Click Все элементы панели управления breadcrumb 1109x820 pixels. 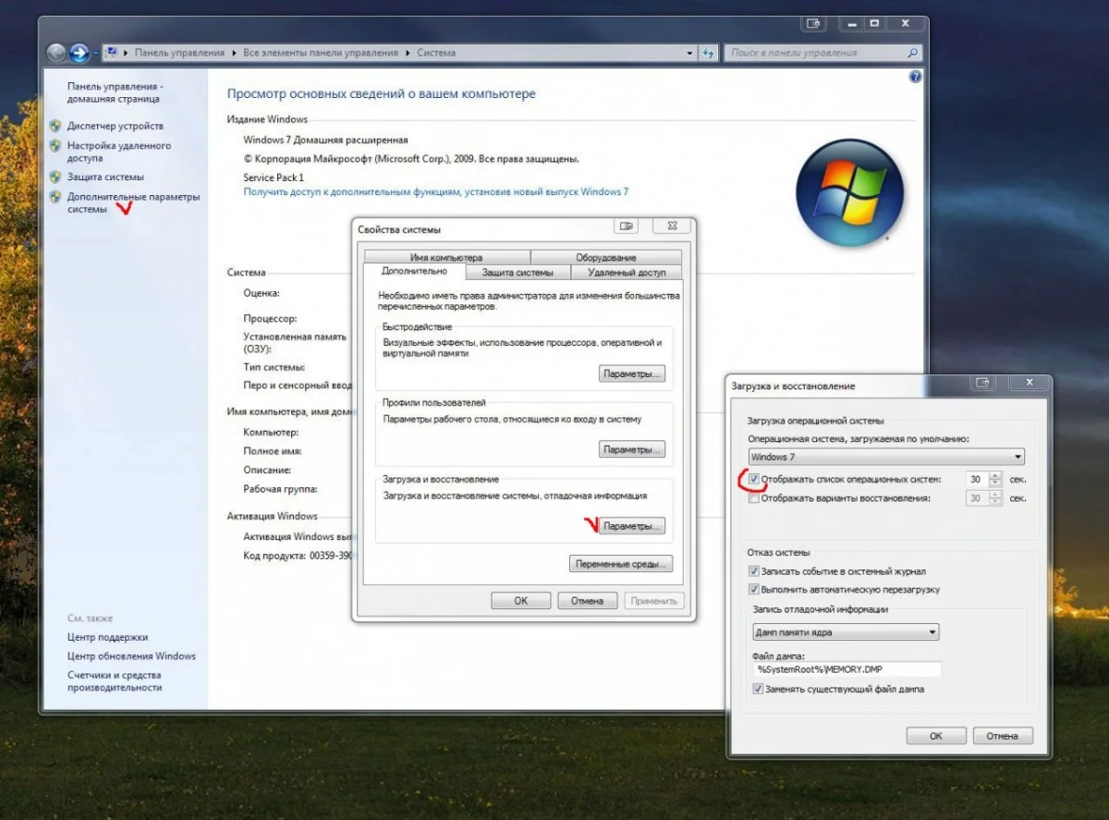pyautogui.click(x=321, y=53)
